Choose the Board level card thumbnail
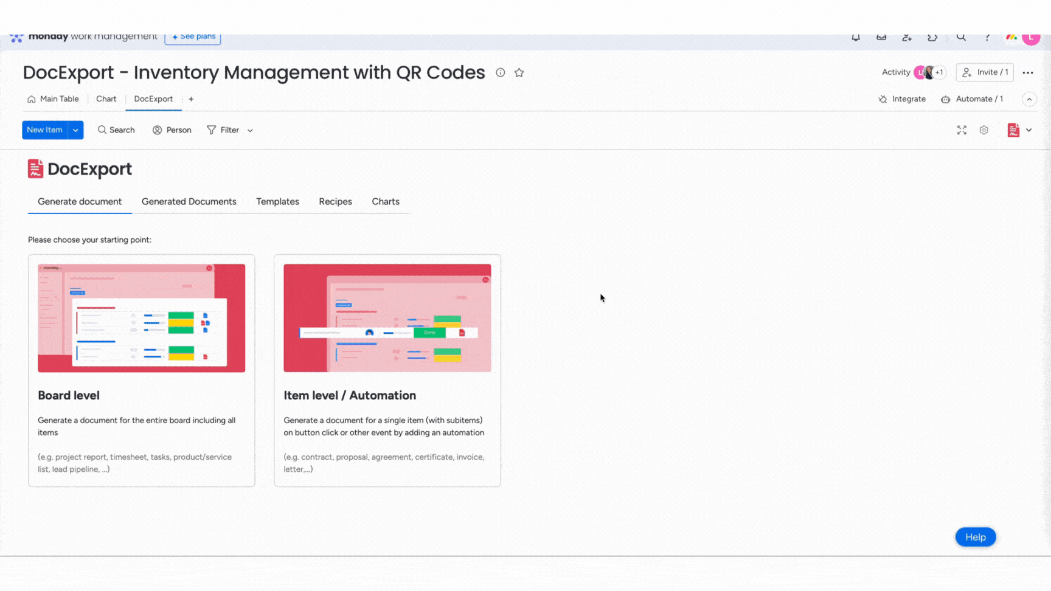This screenshot has width=1051, height=591. [142, 318]
